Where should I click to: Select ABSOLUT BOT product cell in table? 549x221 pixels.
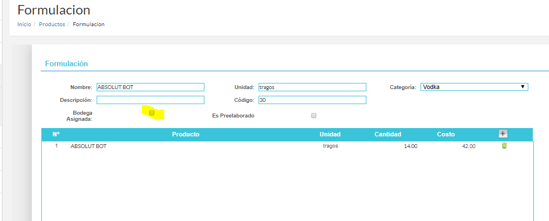88,146
